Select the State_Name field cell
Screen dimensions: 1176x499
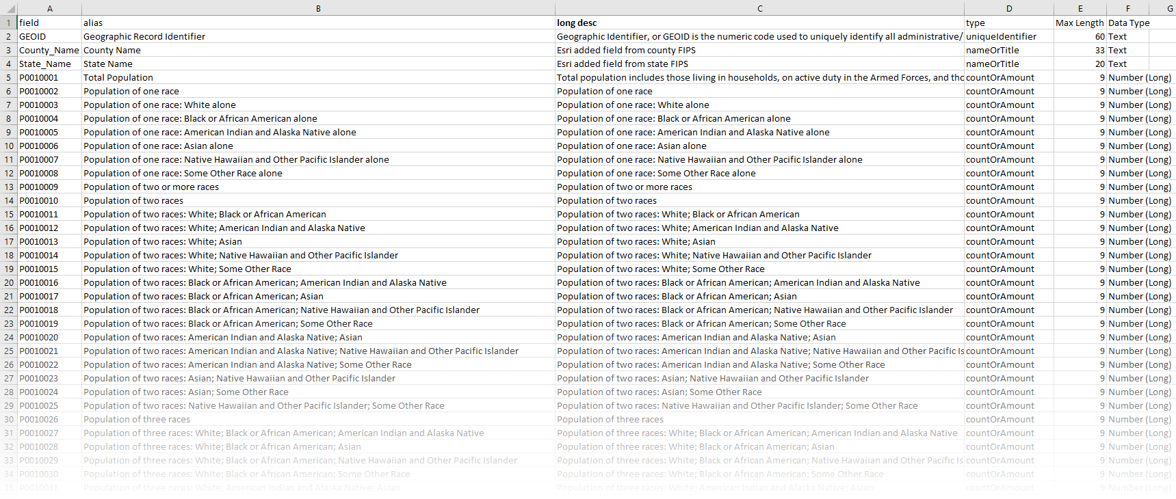tap(49, 64)
